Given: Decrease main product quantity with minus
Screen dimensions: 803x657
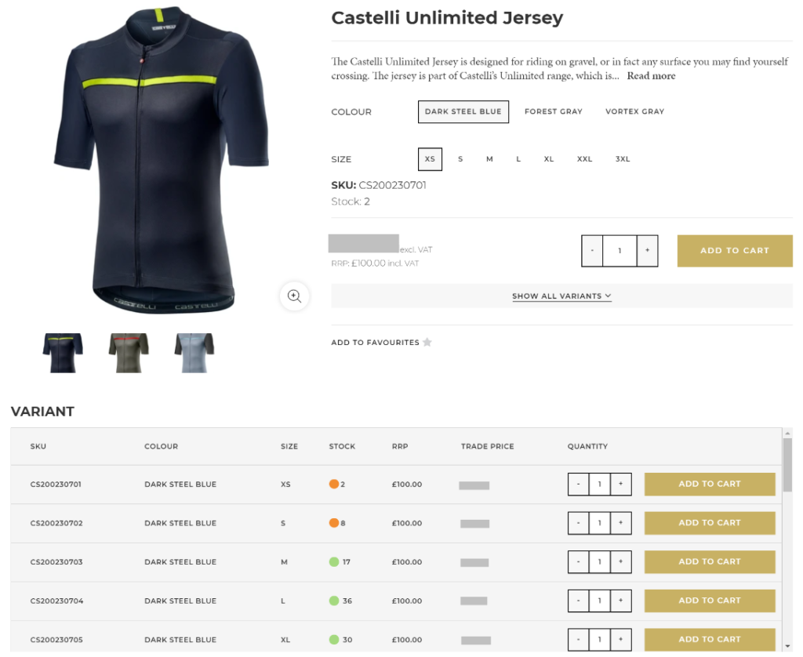Looking at the screenshot, I should [592, 250].
